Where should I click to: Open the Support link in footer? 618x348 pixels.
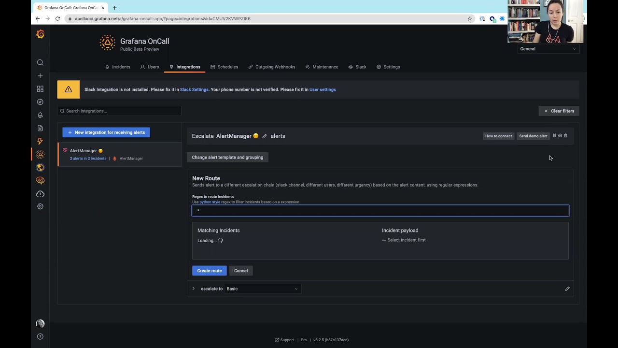coord(284,340)
